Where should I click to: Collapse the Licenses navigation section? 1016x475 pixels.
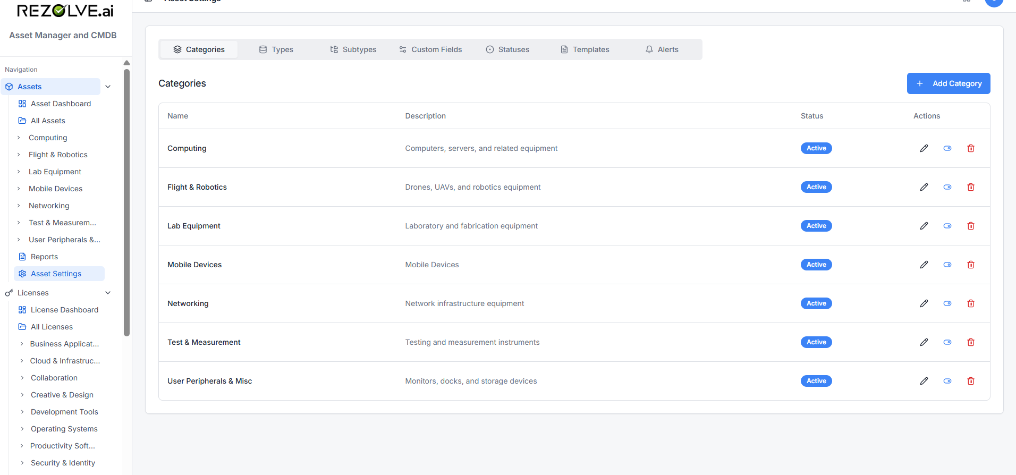pos(108,293)
